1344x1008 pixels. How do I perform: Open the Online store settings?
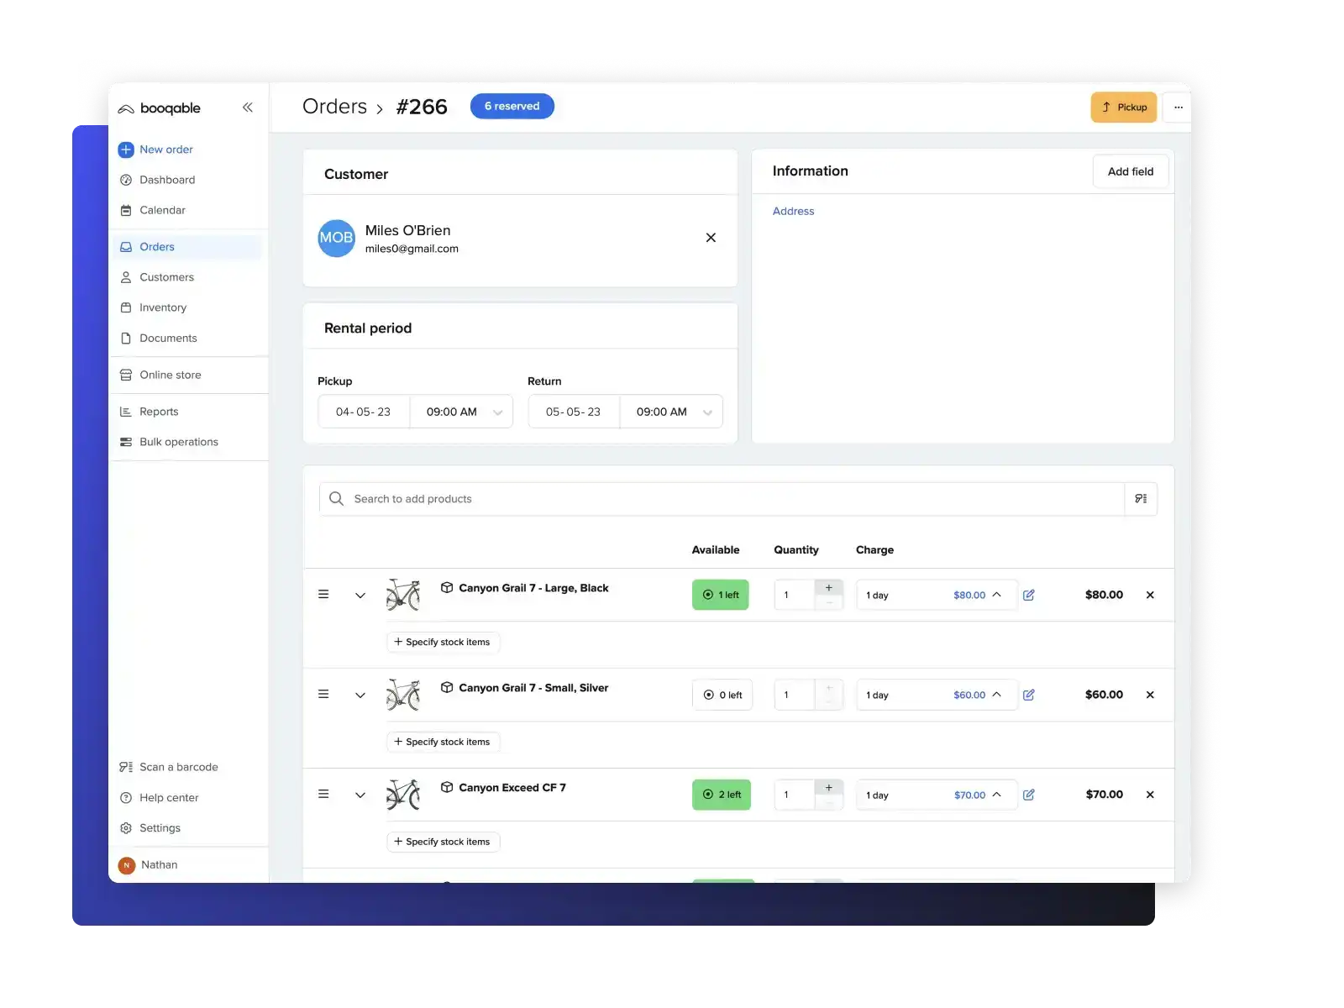(170, 375)
